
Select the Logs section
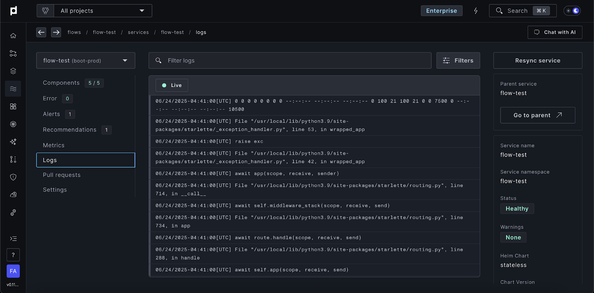pyautogui.click(x=86, y=160)
